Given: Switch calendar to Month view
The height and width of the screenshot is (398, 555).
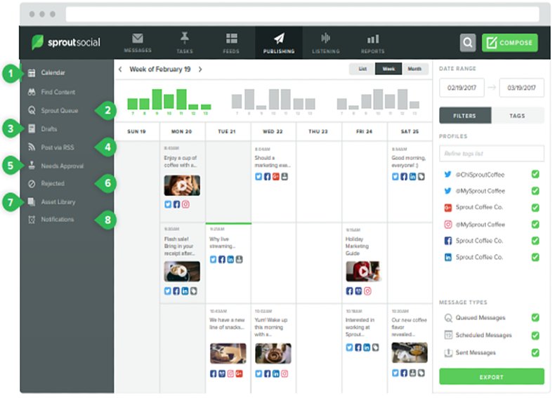Looking at the screenshot, I should click(414, 69).
